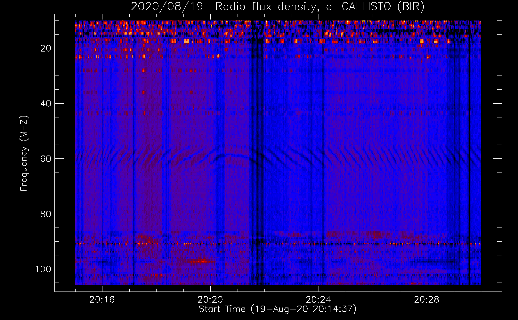This screenshot has width=518, height=320.
Task: Click the 60 MHz frequency tick label
Action: pos(46,159)
